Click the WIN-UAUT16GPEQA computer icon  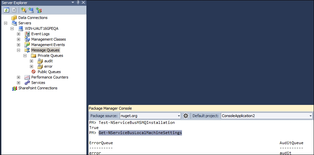tap(21, 28)
